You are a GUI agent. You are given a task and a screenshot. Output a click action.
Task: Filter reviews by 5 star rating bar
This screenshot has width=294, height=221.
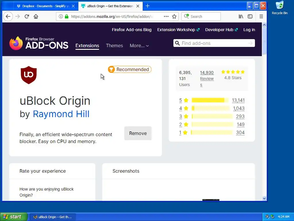(x=210, y=100)
